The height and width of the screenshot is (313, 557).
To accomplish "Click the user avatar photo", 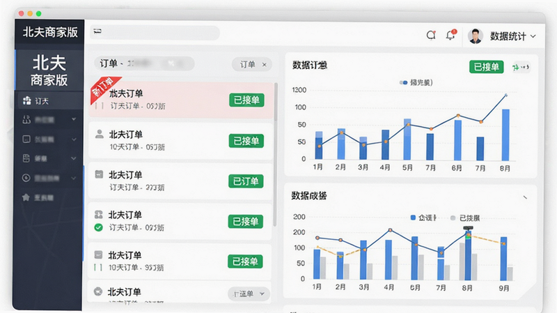I will click(476, 36).
